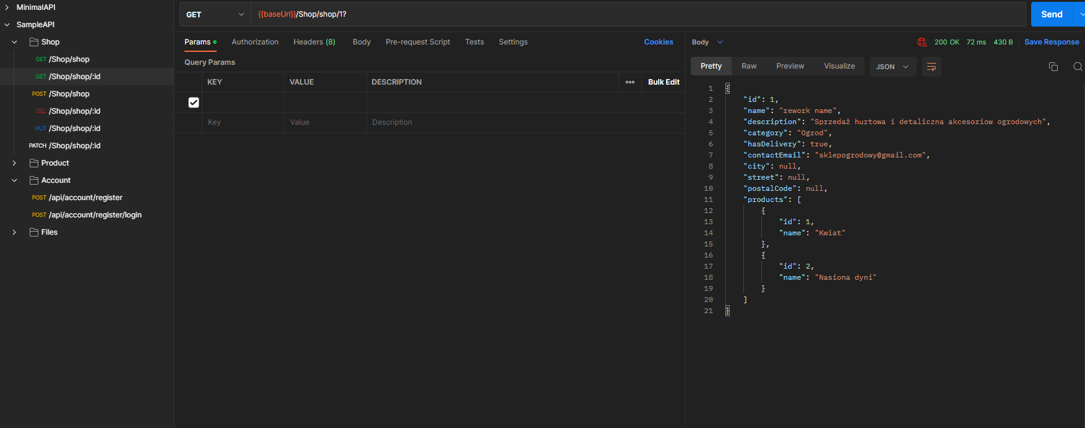Click the Shop folder icon
Screen dimensions: 1085x428
34,42
